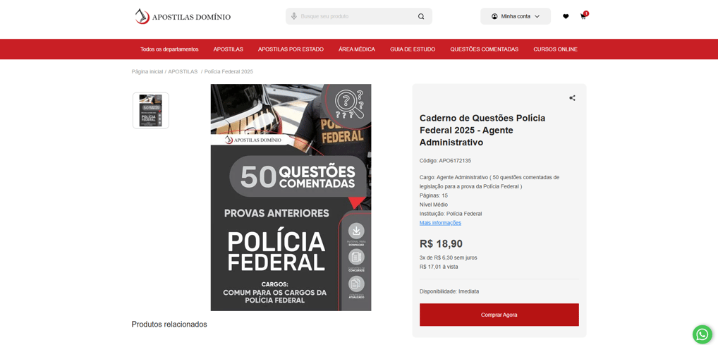The image size is (718, 345).
Task: Focus the Busque seu produto search field
Action: [x=357, y=16]
